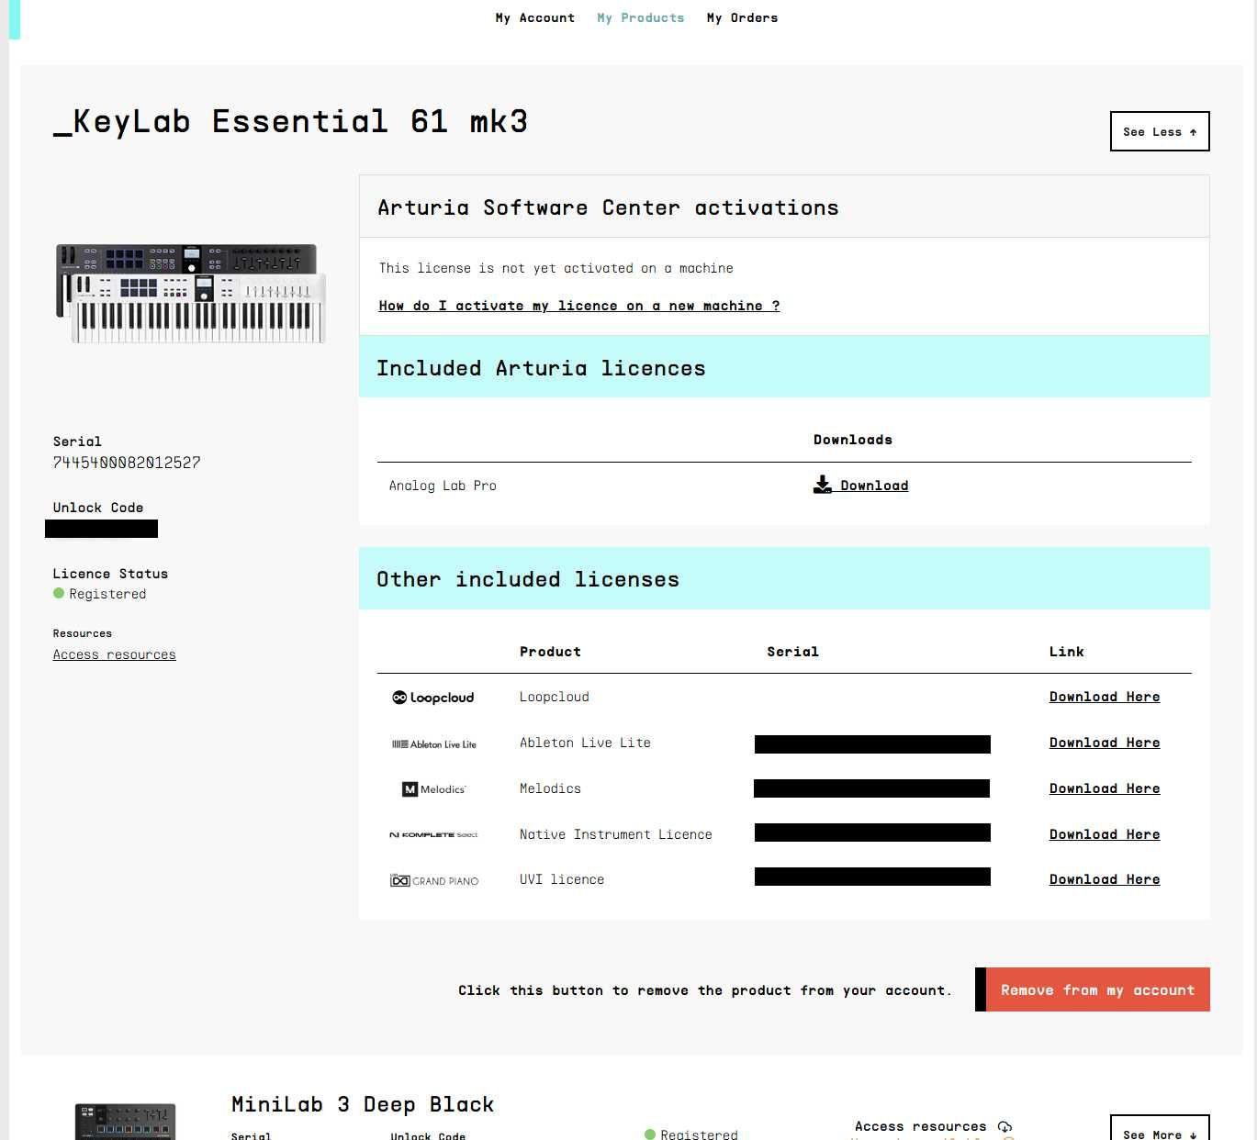The image size is (1257, 1140).
Task: Click the redacted Melodics serial field
Action: [871, 788]
